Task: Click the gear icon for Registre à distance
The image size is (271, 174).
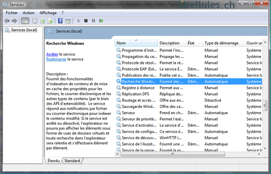Action: pyautogui.click(x=118, y=88)
